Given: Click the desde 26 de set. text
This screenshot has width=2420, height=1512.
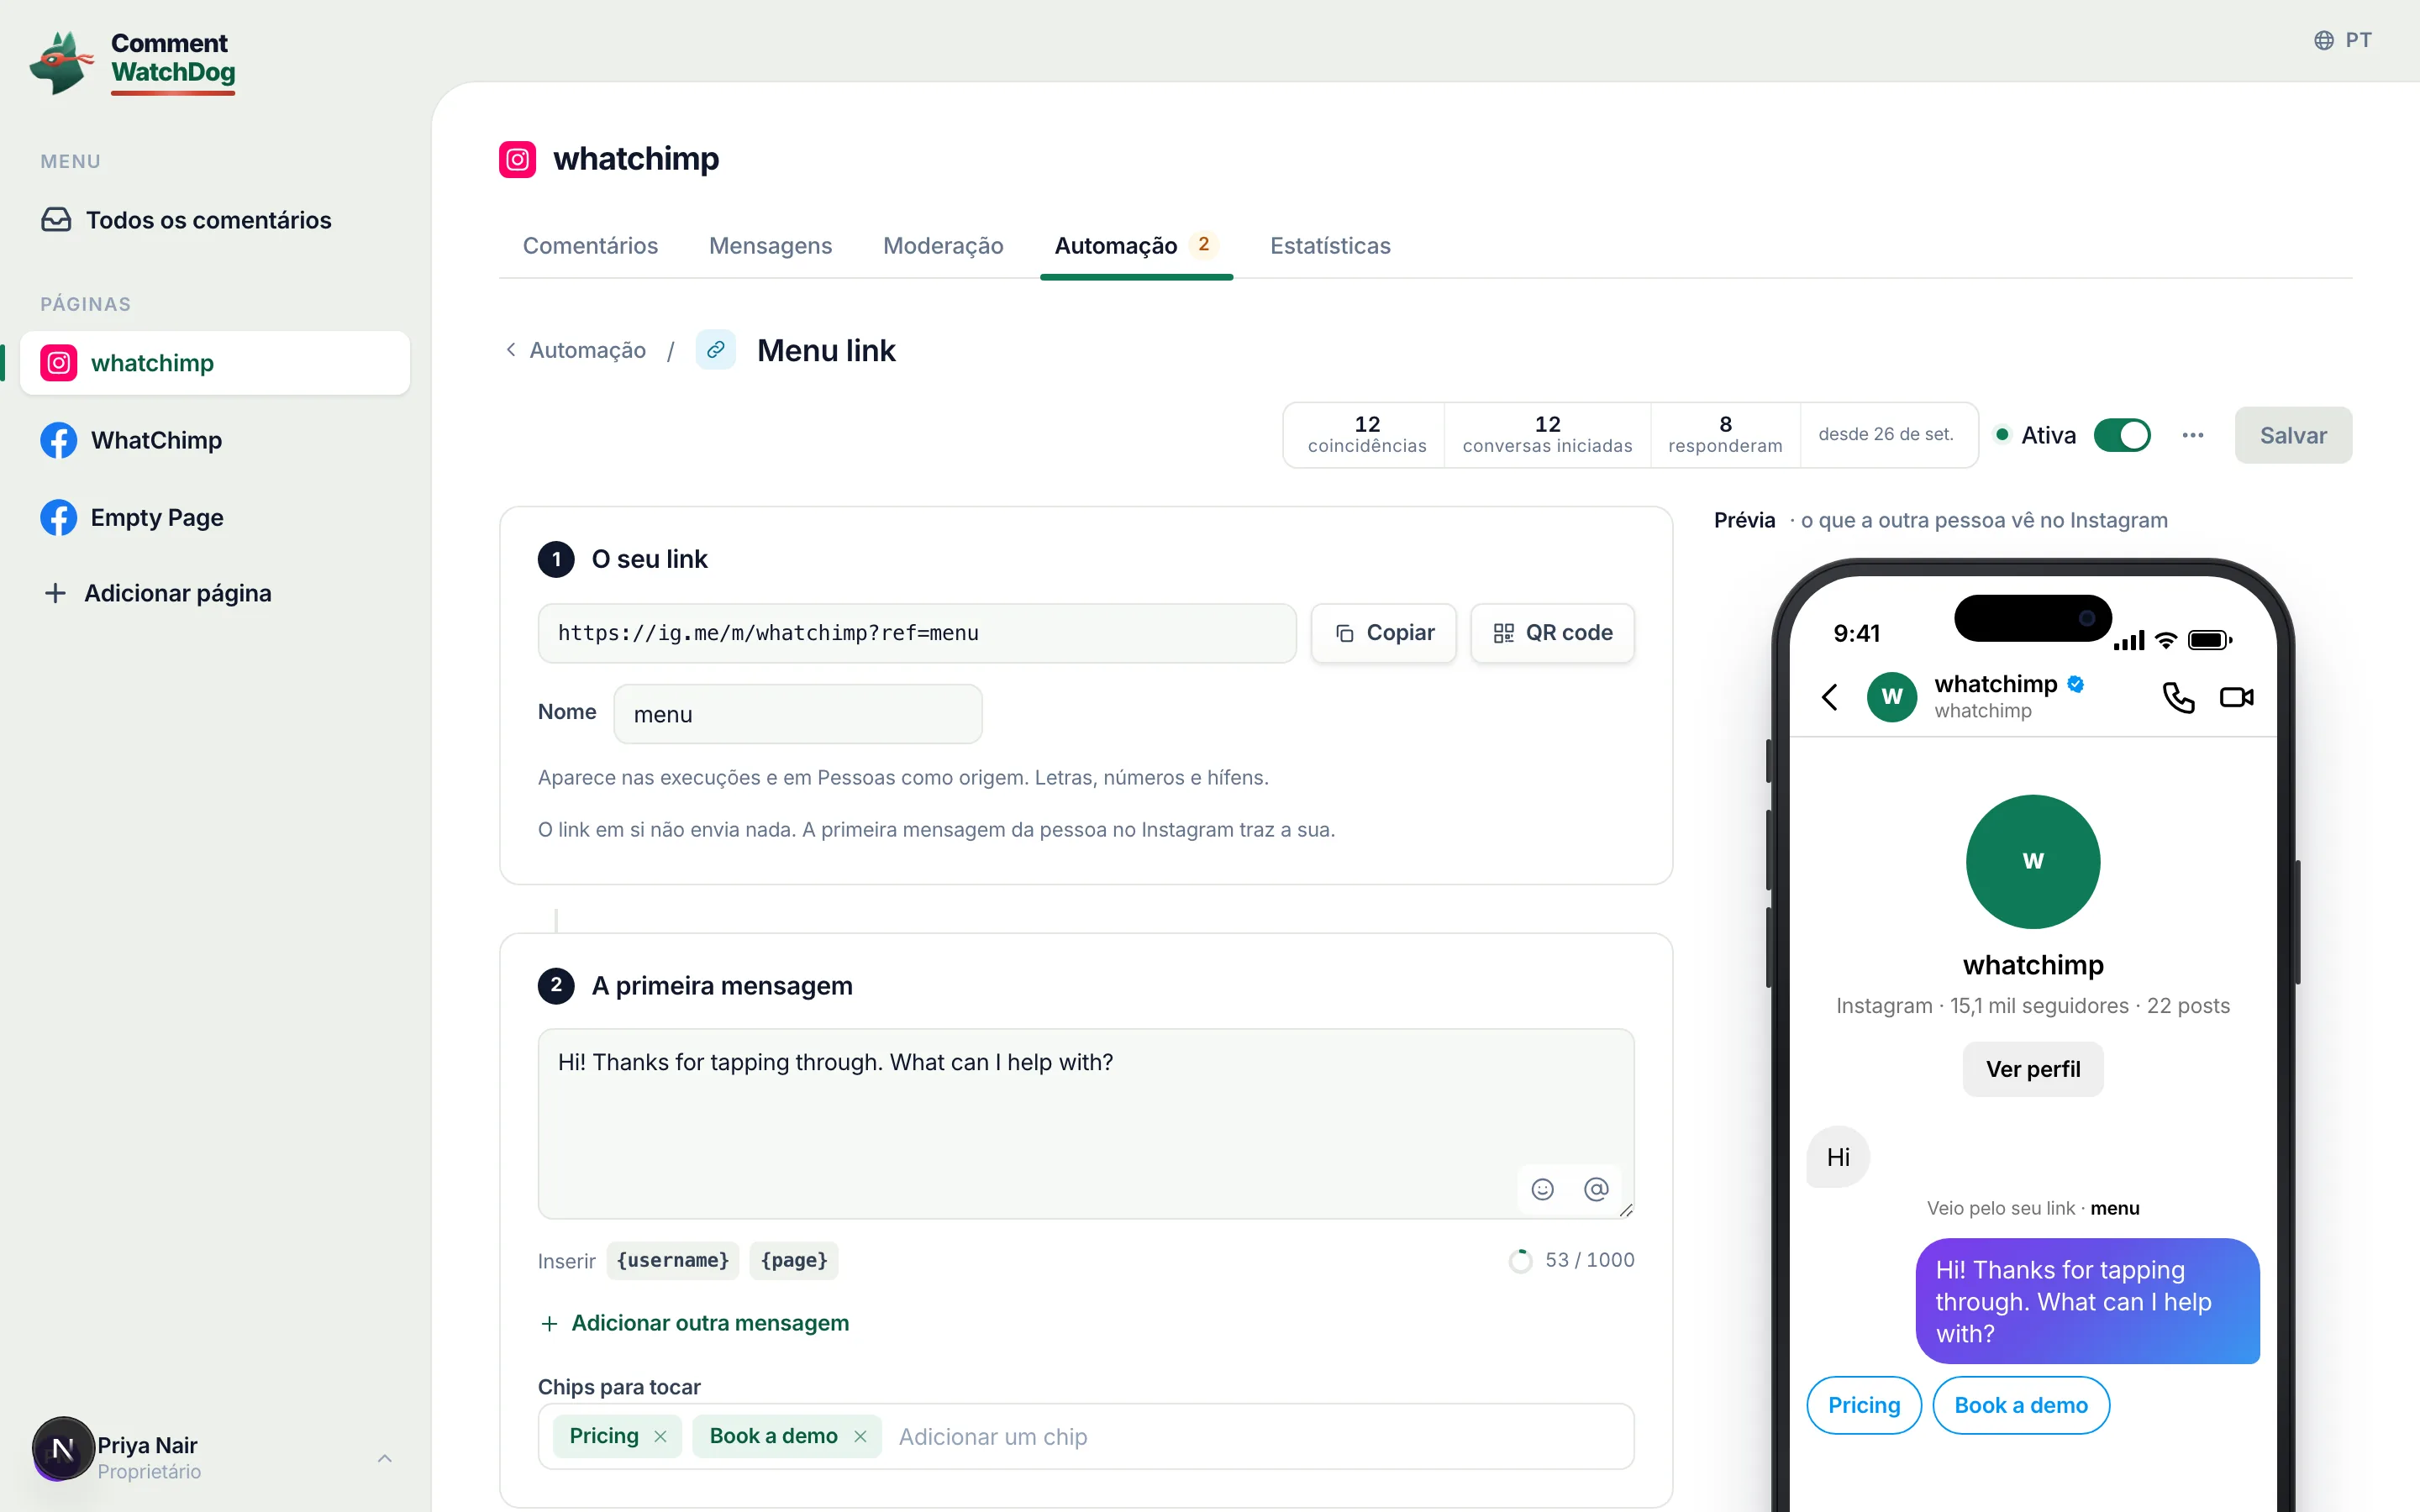Looking at the screenshot, I should (1885, 434).
